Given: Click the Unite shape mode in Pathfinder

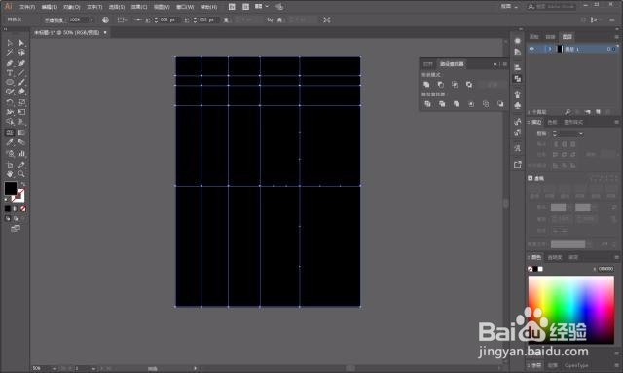Looking at the screenshot, I should (426, 85).
